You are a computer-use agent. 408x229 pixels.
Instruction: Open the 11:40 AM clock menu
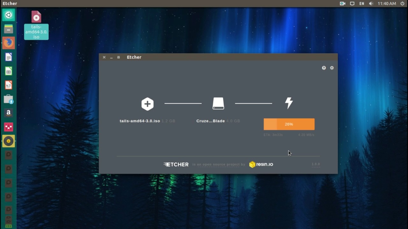coord(387,3)
